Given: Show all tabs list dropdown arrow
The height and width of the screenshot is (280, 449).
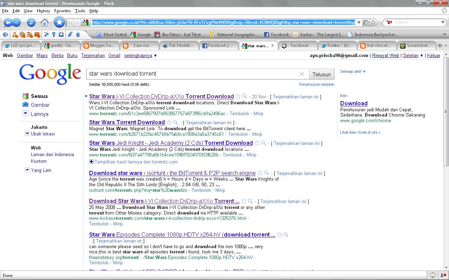Looking at the screenshot, I should (446, 45).
